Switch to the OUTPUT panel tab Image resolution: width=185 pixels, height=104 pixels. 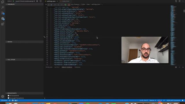[x=57, y=67]
